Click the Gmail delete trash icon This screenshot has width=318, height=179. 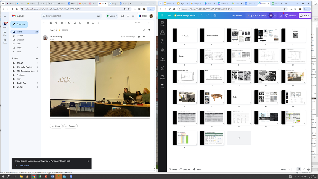pyautogui.click(x=62, y=23)
